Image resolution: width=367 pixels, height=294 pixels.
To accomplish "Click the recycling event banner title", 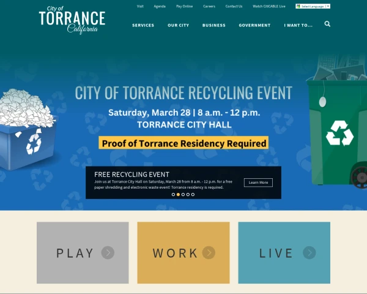I will 183,92.
